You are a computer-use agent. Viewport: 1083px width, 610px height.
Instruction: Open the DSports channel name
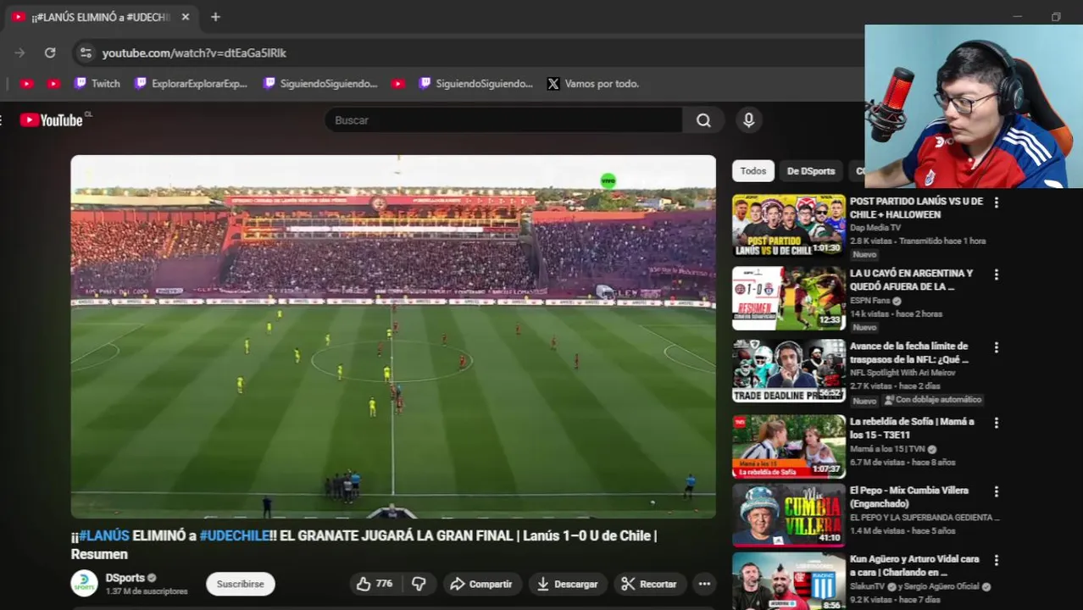pos(125,578)
